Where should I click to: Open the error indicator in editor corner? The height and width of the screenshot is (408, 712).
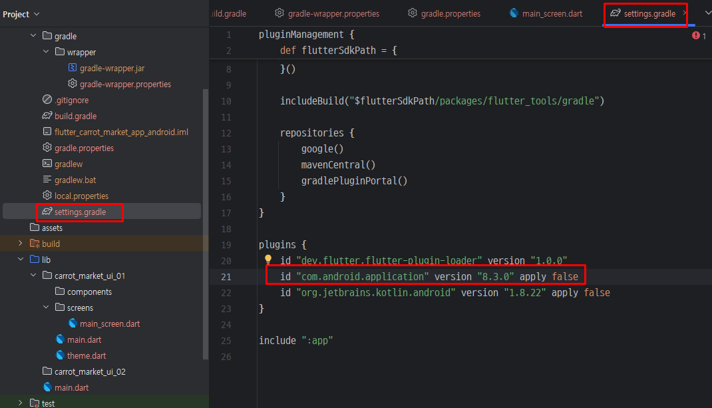(x=699, y=35)
